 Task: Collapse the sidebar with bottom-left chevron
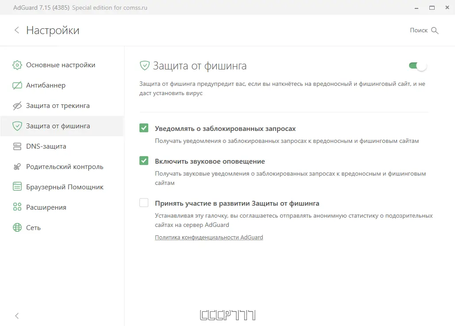tap(17, 315)
